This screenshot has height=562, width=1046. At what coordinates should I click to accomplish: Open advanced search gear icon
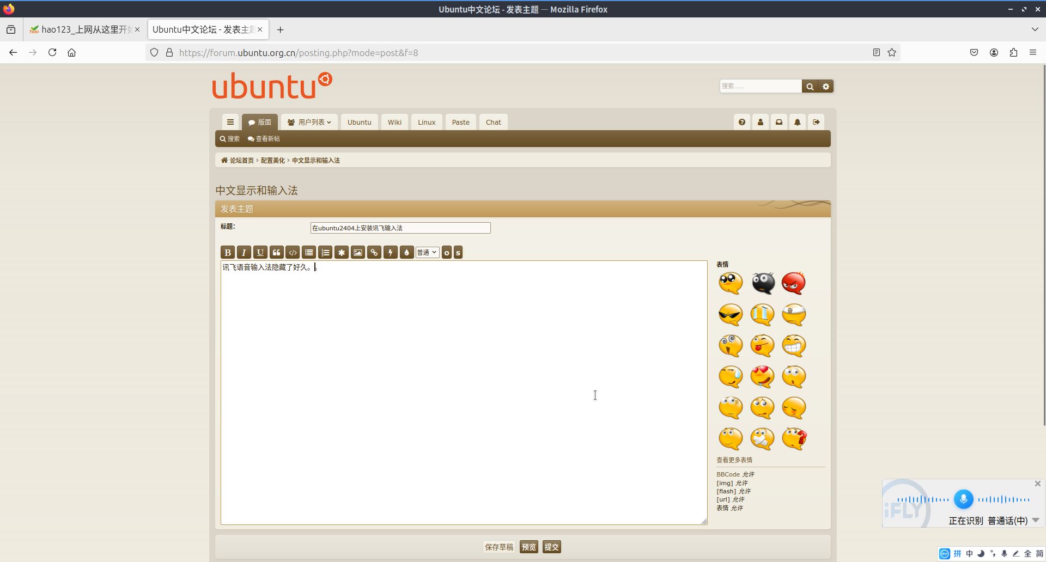[826, 86]
